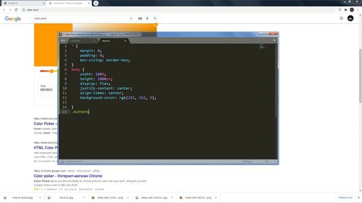Image resolution: width=362 pixels, height=203 pixels.
Task: Click the Chrome address bar
Action: pos(178,10)
